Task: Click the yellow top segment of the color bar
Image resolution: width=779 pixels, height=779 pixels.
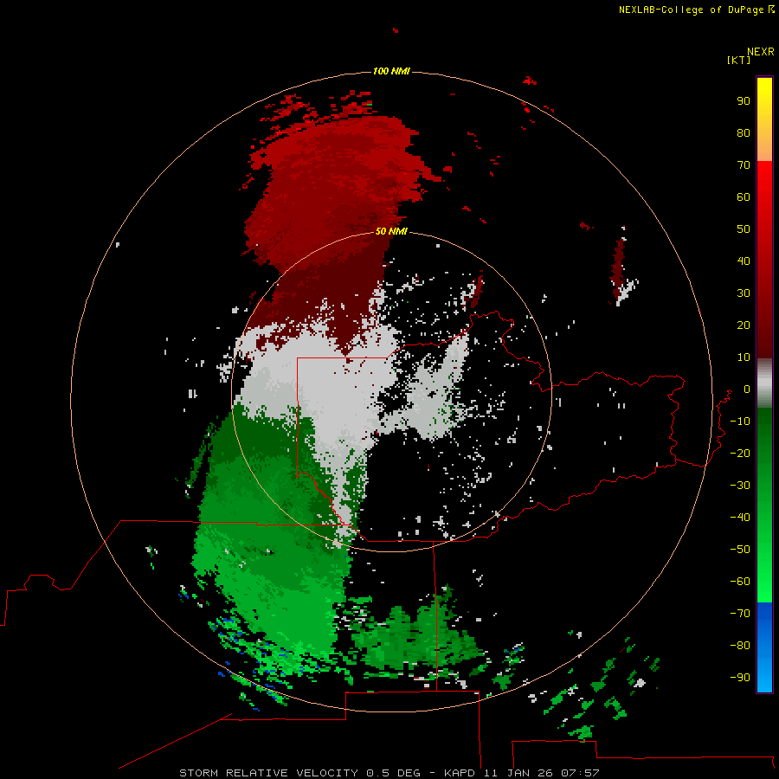Action: click(764, 94)
